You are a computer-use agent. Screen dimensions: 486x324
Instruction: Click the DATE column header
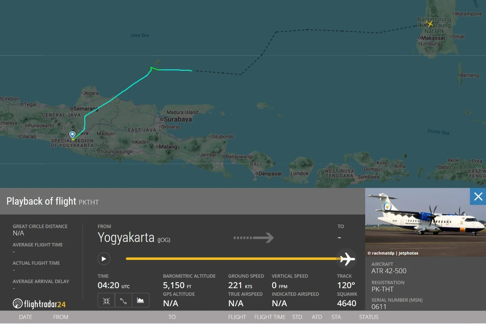(26, 317)
